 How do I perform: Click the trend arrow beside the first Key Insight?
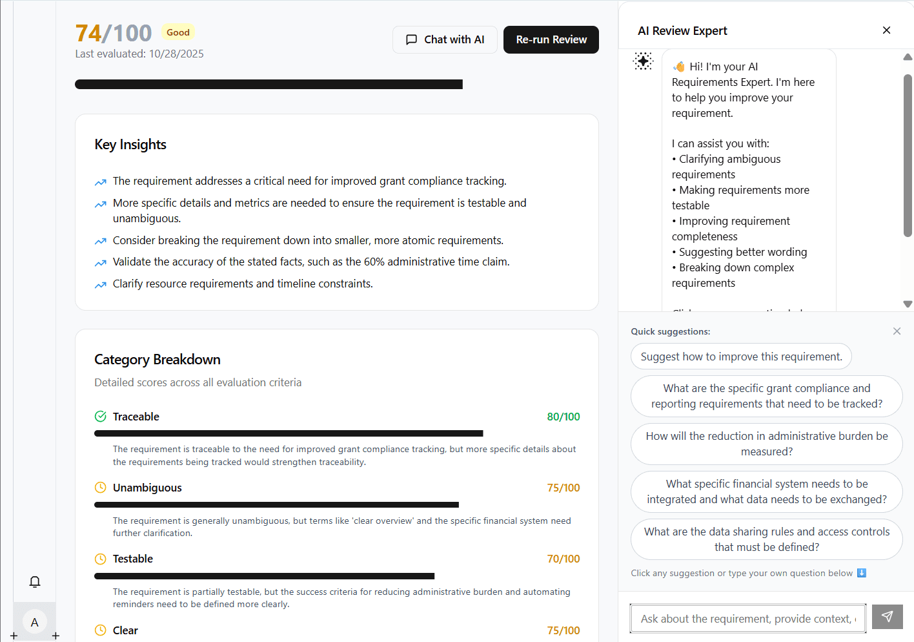coord(101,181)
